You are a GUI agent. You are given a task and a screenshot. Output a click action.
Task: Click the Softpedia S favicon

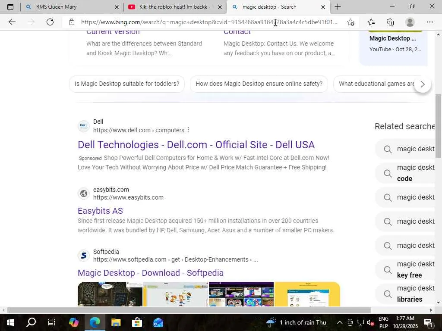click(x=84, y=255)
